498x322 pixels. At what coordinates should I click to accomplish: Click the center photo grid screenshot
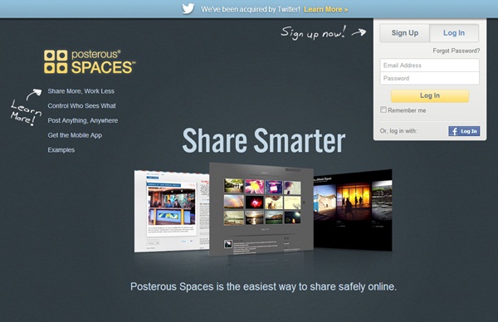[261, 208]
